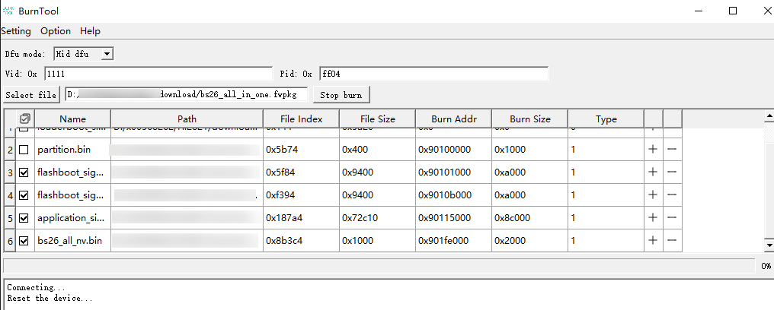The width and height of the screenshot is (774, 310).
Task: Click the plus icon in row 3
Action: pos(653,172)
